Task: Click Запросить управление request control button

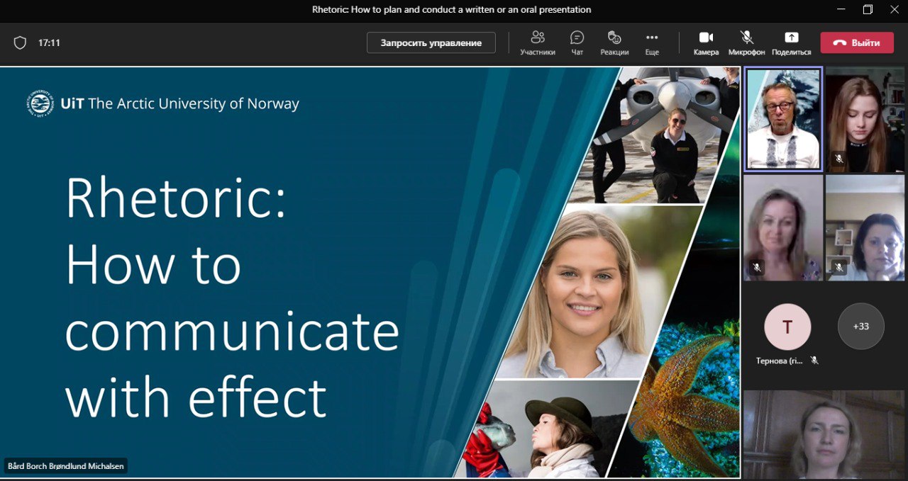Action: click(x=431, y=43)
